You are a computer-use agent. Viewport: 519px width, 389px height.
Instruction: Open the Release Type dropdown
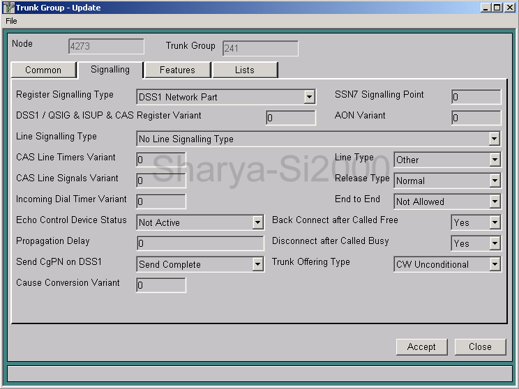494,181
